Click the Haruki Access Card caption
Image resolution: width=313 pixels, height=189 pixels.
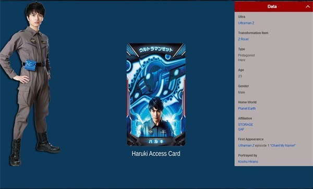[x=156, y=154]
